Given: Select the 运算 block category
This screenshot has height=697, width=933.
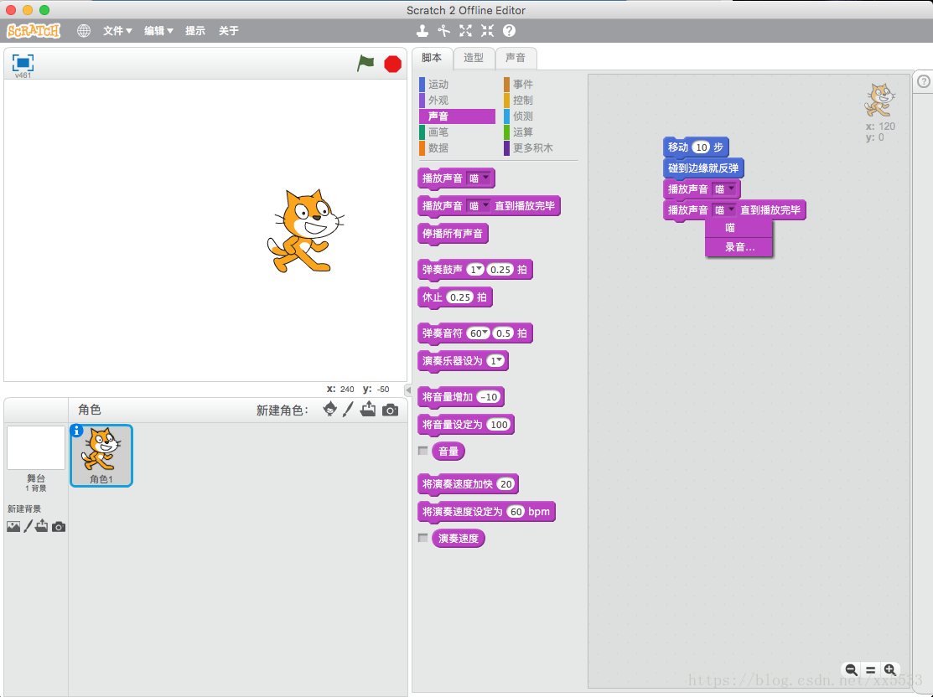Looking at the screenshot, I should 541,132.
